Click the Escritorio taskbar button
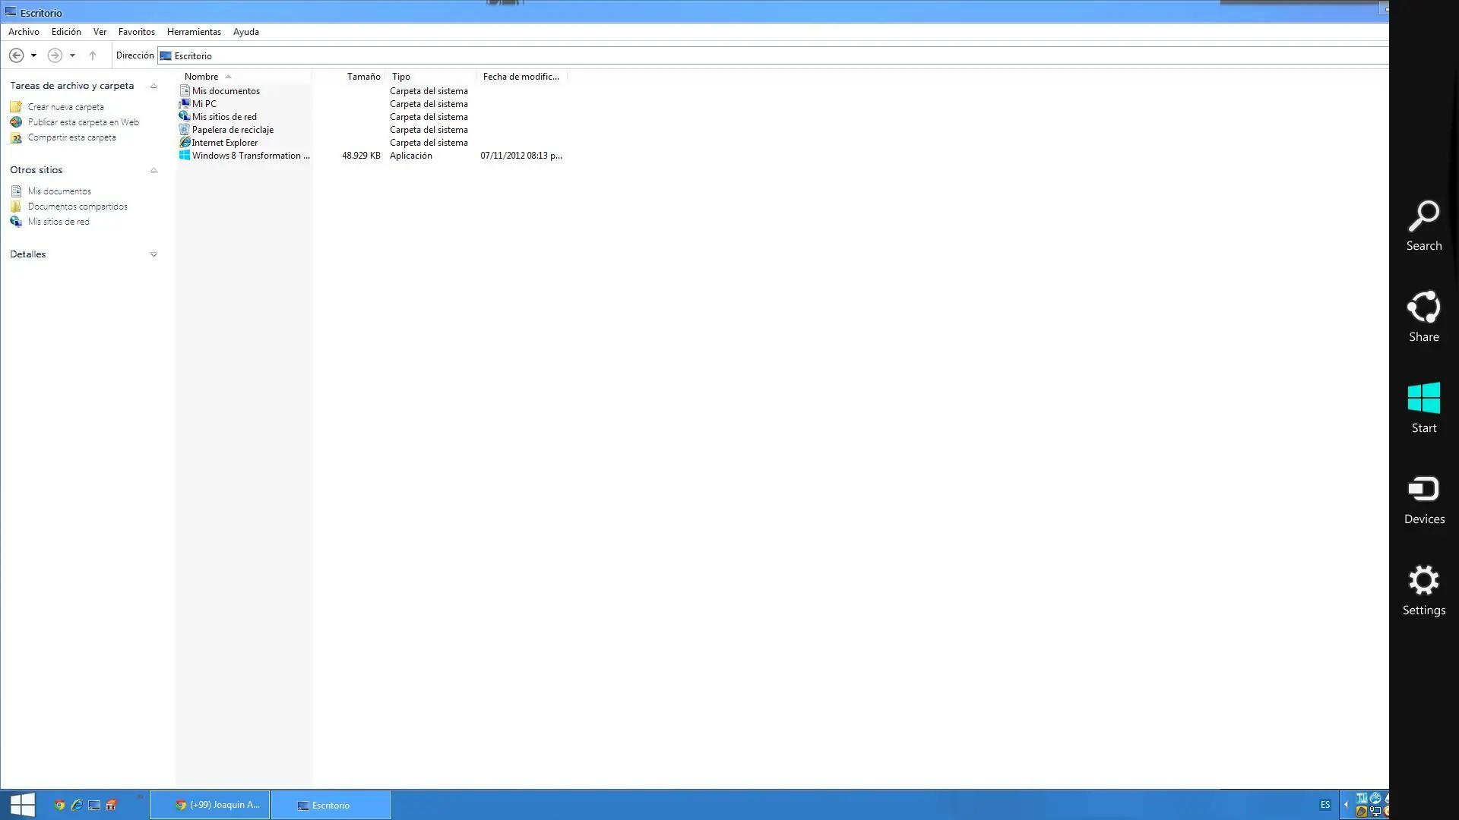This screenshot has height=820, width=1459. [331, 805]
